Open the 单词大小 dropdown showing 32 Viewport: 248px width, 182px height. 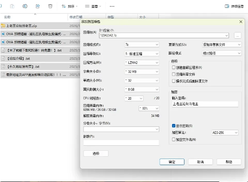coord(142,80)
